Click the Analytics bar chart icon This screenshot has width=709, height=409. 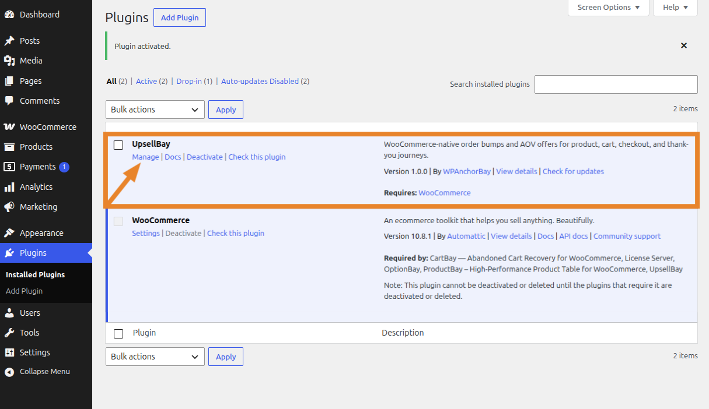tap(9, 187)
